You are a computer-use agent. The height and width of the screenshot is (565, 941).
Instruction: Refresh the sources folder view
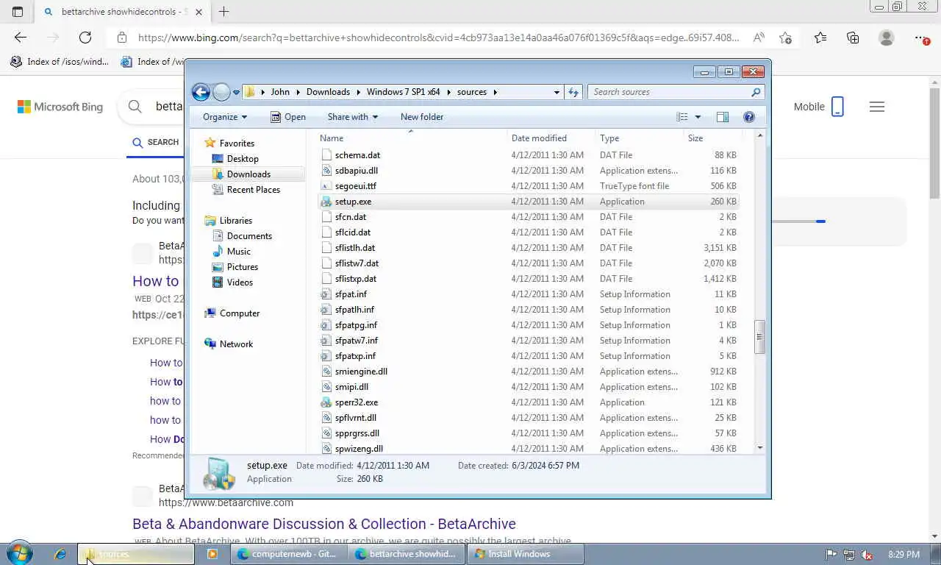click(573, 92)
